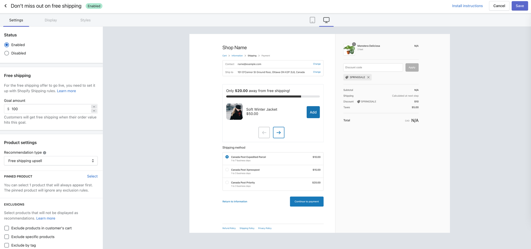Select Canada Post Xpresspost shipping method
Screen dimensions: 531x249
[227, 170]
